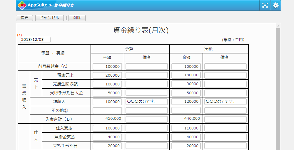The image size is (294, 150).
Task: Click the AppSuite logo icon
Action: click(22, 5)
